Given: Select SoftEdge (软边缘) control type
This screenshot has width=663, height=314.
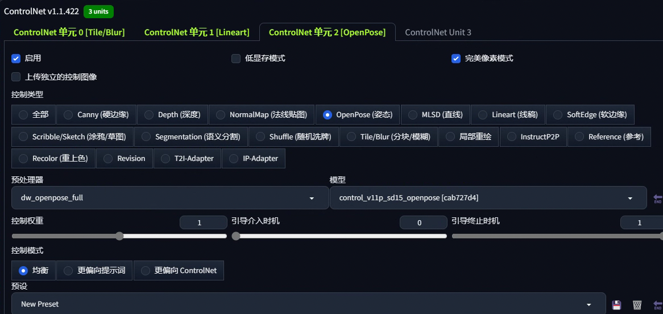Looking at the screenshot, I should tap(590, 115).
